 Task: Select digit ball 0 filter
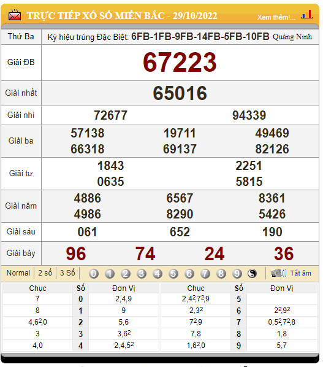(94, 273)
